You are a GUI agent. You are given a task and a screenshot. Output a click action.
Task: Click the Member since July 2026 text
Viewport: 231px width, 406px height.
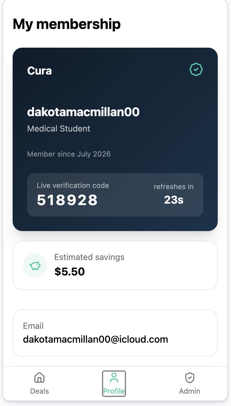[x=69, y=154]
